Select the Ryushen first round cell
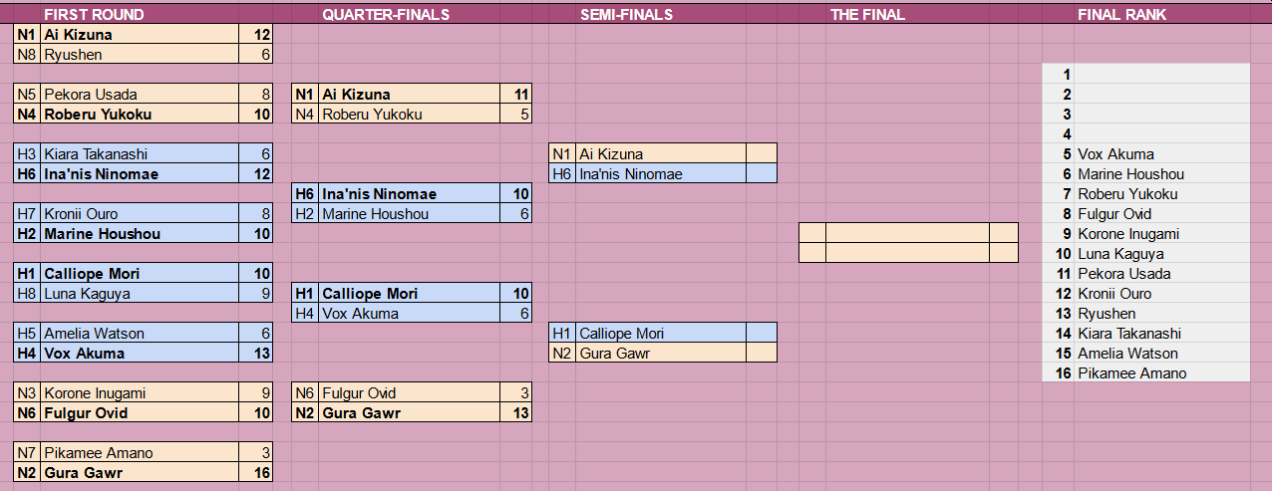The height and width of the screenshot is (491, 1272). [141, 55]
